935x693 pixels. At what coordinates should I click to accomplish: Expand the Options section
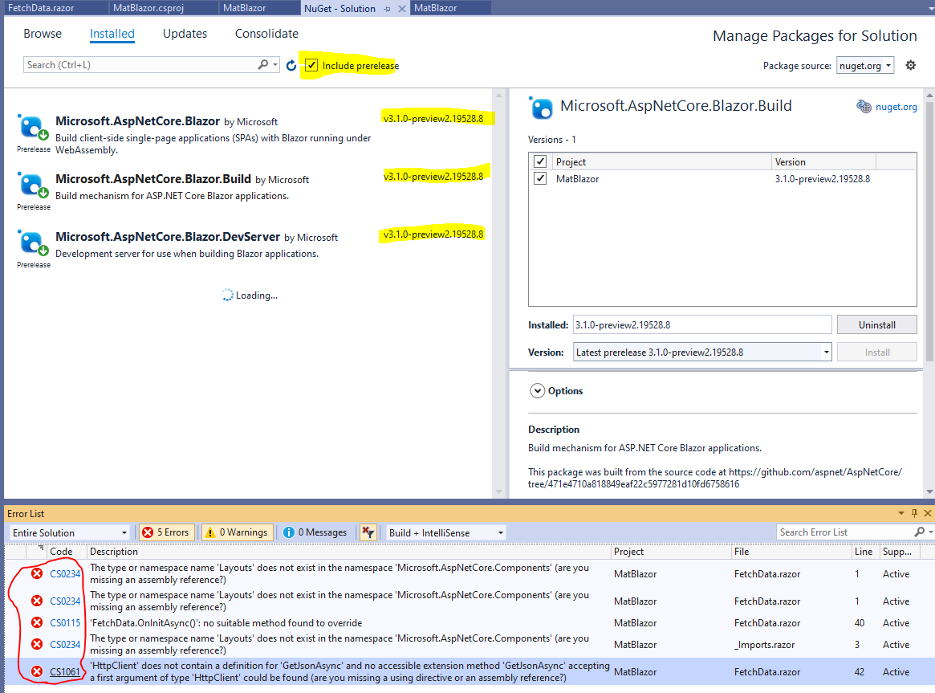tap(537, 390)
